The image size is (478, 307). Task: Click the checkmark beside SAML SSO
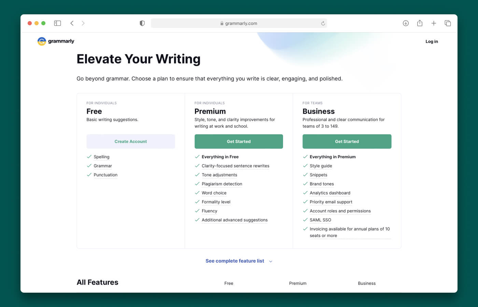305,220
